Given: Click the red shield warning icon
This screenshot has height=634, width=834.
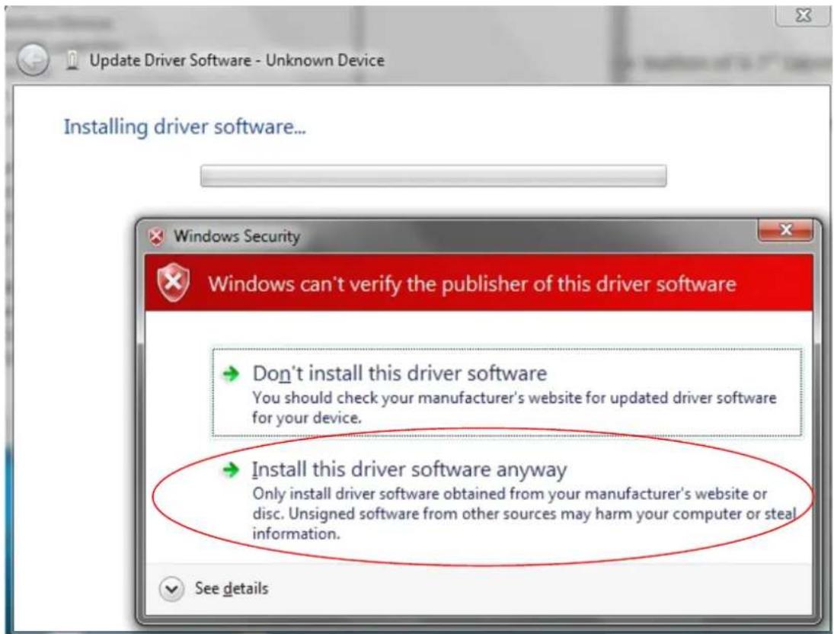Looking at the screenshot, I should [x=174, y=283].
